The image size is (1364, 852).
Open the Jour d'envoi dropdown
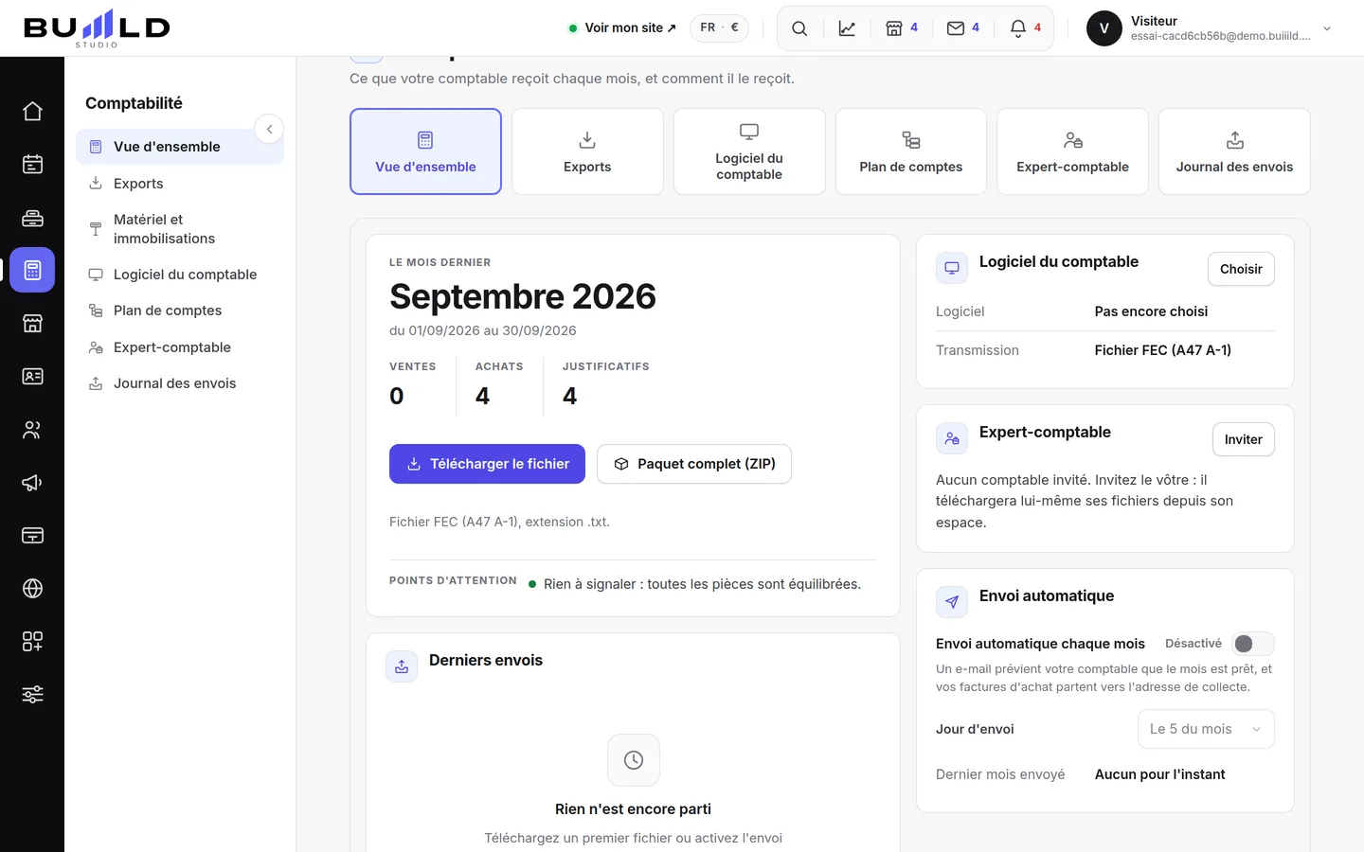click(1206, 729)
